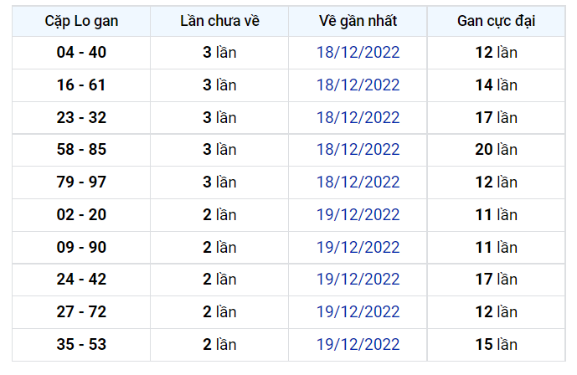Open the date link for pair 79 - 97
Image resolution: width=577 pixels, height=375 pixels.
358,182
